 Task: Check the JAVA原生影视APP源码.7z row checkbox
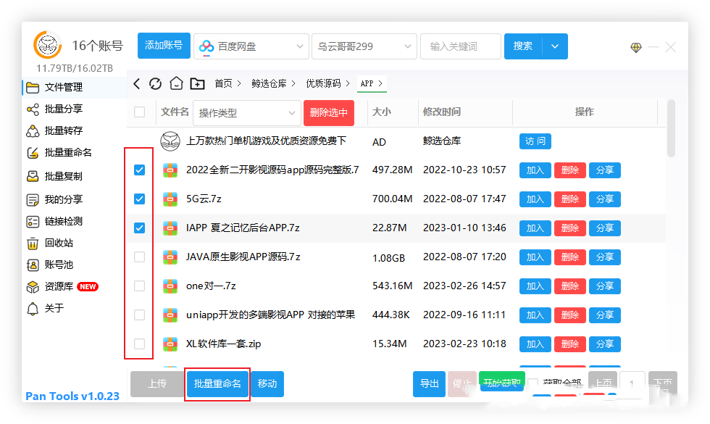coord(138,257)
